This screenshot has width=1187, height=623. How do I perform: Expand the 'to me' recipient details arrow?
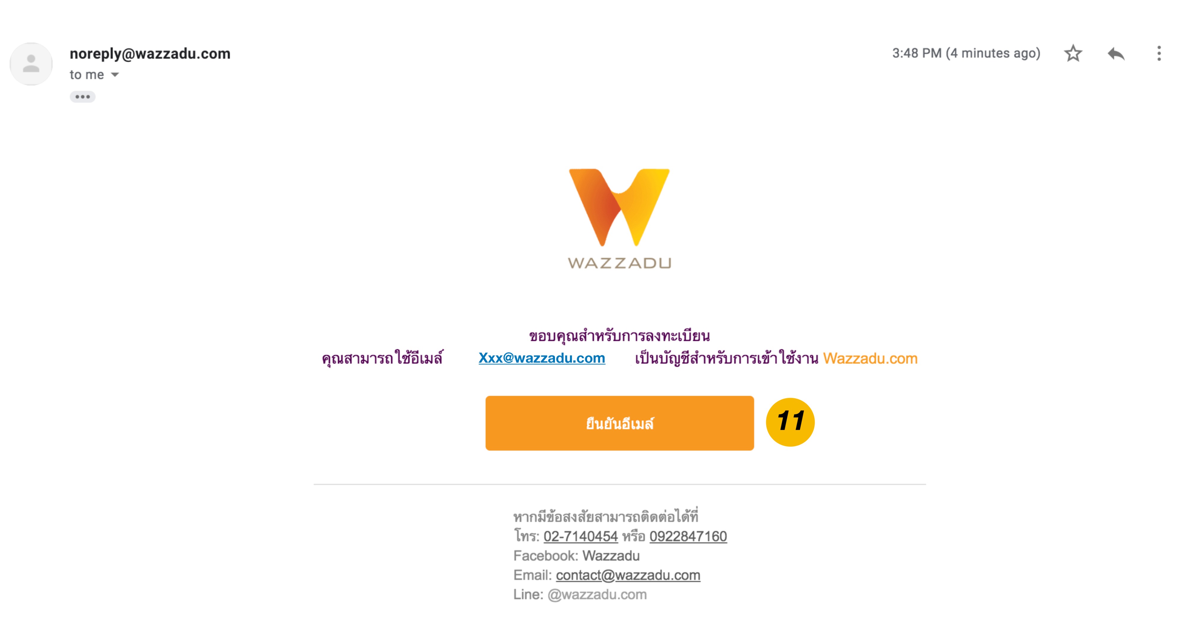point(115,75)
